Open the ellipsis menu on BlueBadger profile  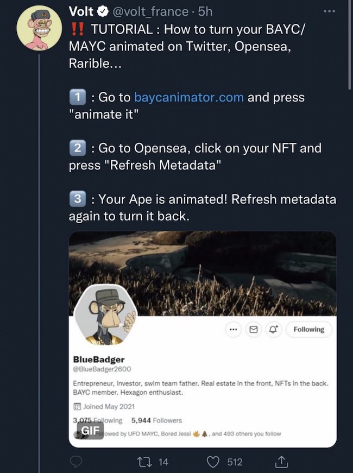coord(234,329)
